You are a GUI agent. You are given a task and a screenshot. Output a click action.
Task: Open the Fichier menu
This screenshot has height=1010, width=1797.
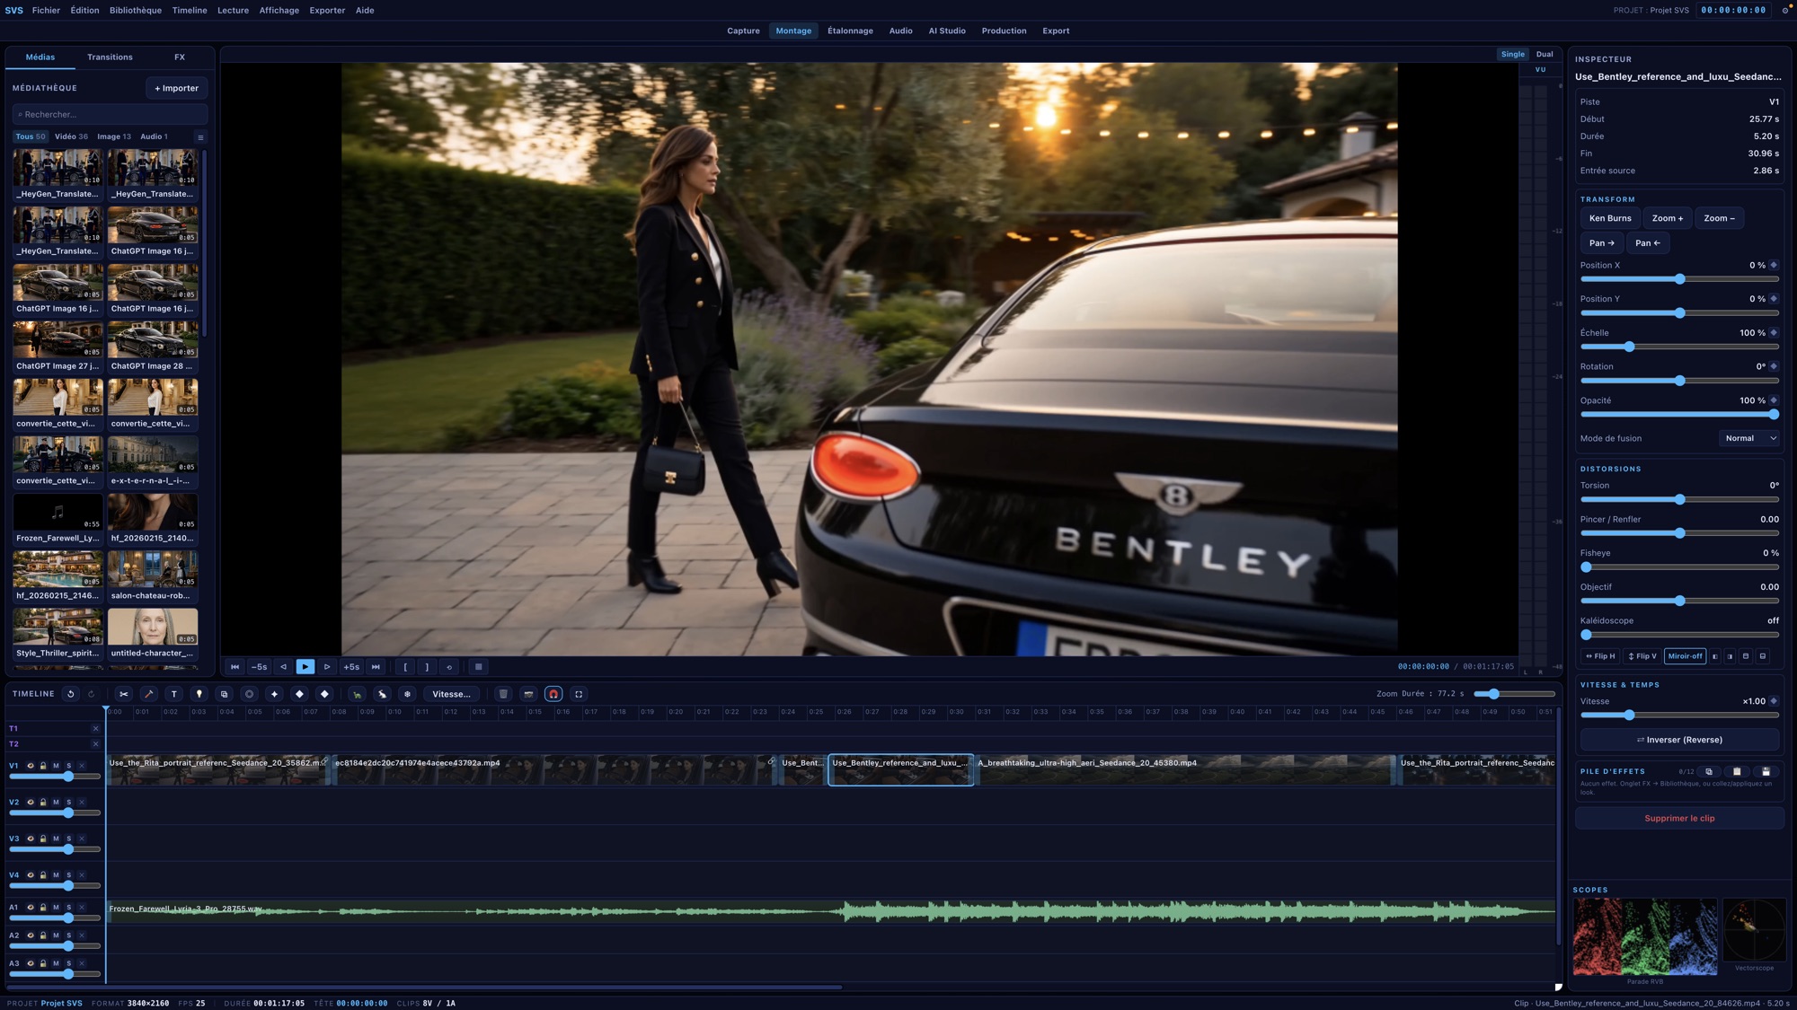46,11
